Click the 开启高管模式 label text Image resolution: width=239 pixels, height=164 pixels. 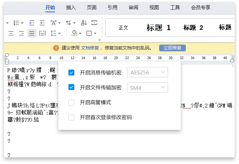96,103
